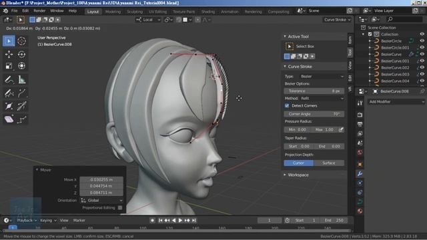Image resolution: width=427 pixels, height=240 pixels.
Task: Switch to the Sculpting workspace tab
Action: click(135, 12)
